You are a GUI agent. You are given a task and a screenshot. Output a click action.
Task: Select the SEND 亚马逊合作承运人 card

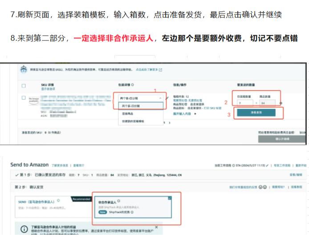point(53,207)
